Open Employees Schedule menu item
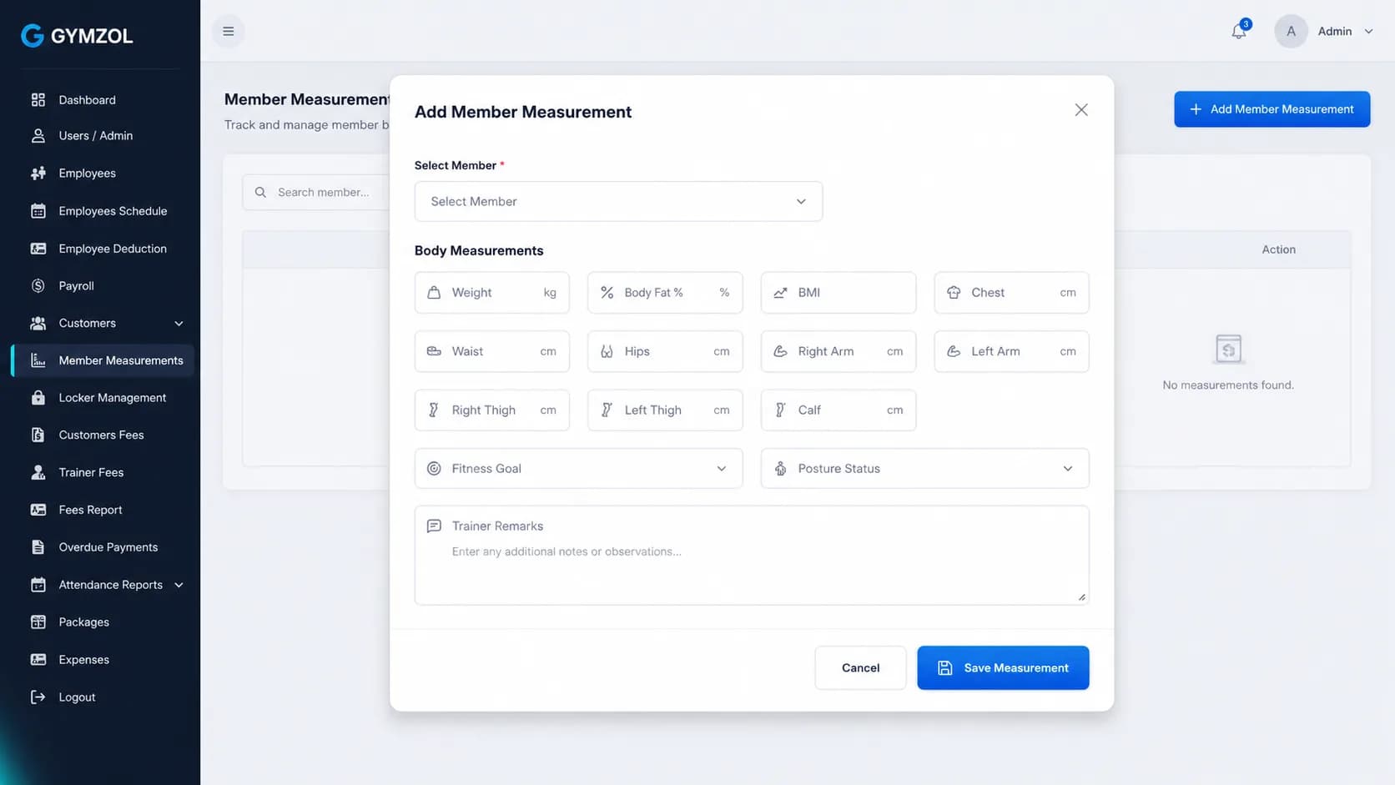The height and width of the screenshot is (785, 1395). click(103, 211)
